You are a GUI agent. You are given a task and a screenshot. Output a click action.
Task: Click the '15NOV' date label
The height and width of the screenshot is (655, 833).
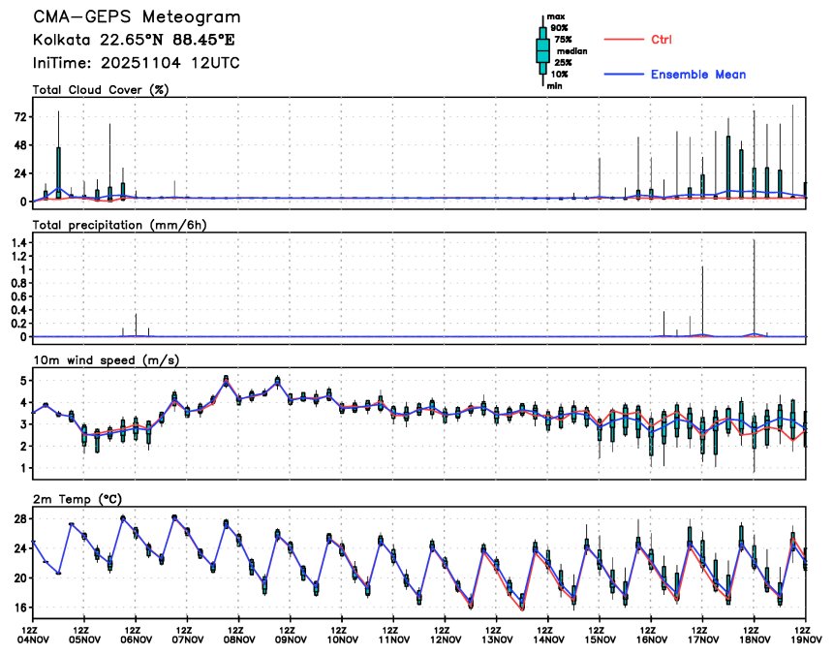(600, 640)
